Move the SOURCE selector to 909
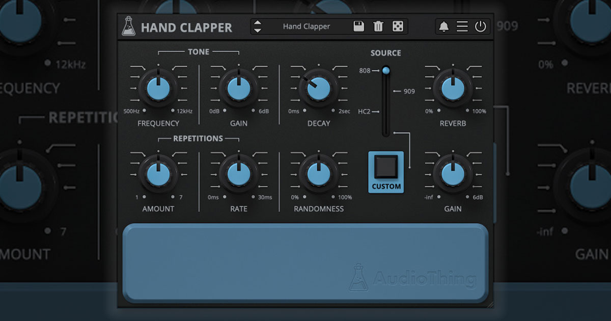This screenshot has width=611, height=321. pos(385,91)
